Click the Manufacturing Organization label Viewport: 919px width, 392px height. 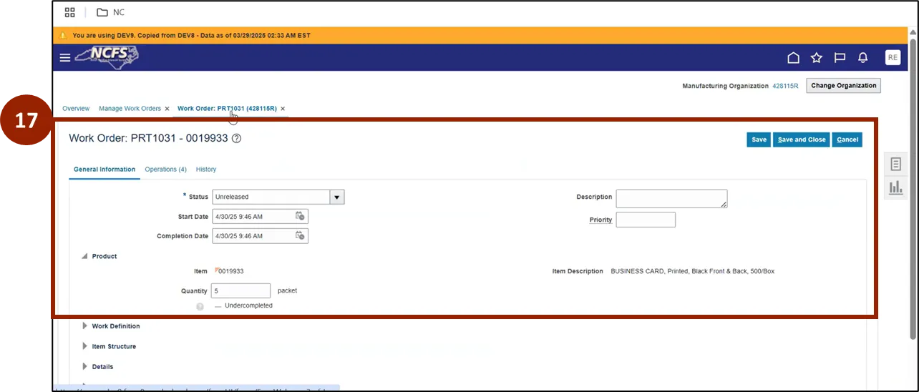point(725,86)
